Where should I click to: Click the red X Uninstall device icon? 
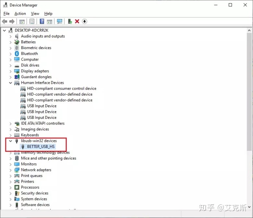point(77,21)
